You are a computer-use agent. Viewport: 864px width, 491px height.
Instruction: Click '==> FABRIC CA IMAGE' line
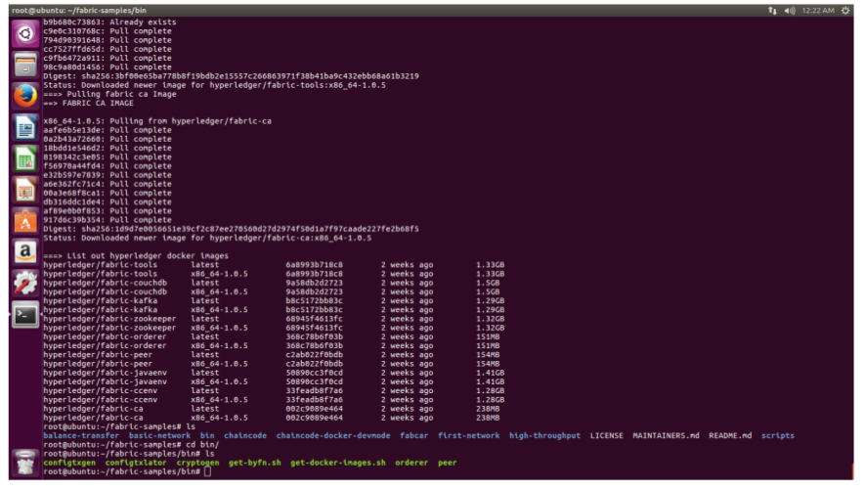click(89, 103)
